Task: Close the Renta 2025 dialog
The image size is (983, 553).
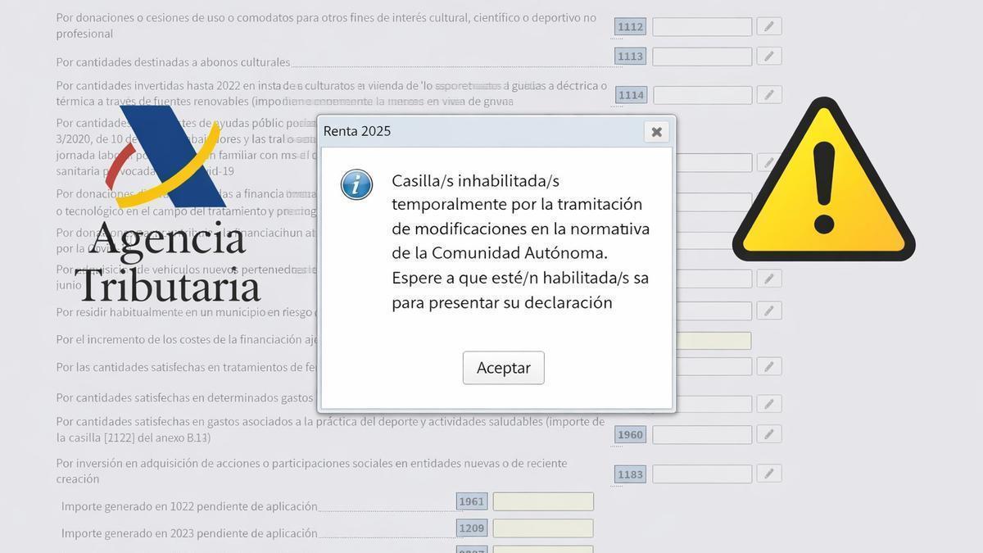Action: (x=656, y=131)
